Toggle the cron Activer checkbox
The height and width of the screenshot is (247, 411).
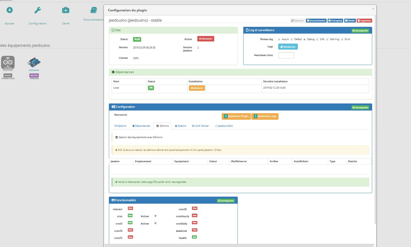pyautogui.click(x=155, y=216)
